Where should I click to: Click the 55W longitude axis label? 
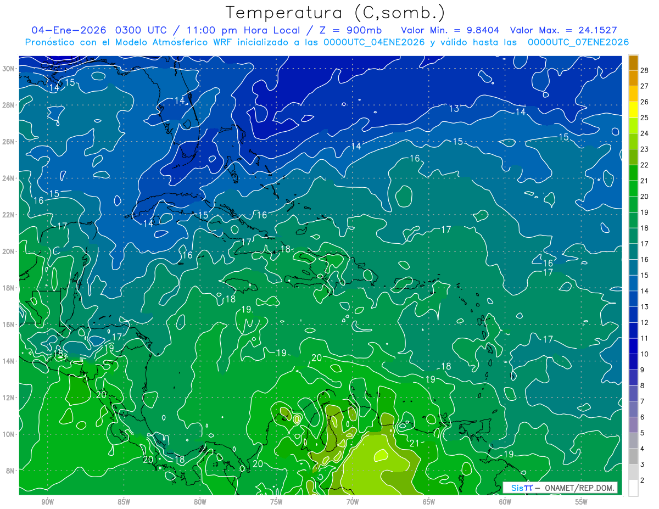581,502
